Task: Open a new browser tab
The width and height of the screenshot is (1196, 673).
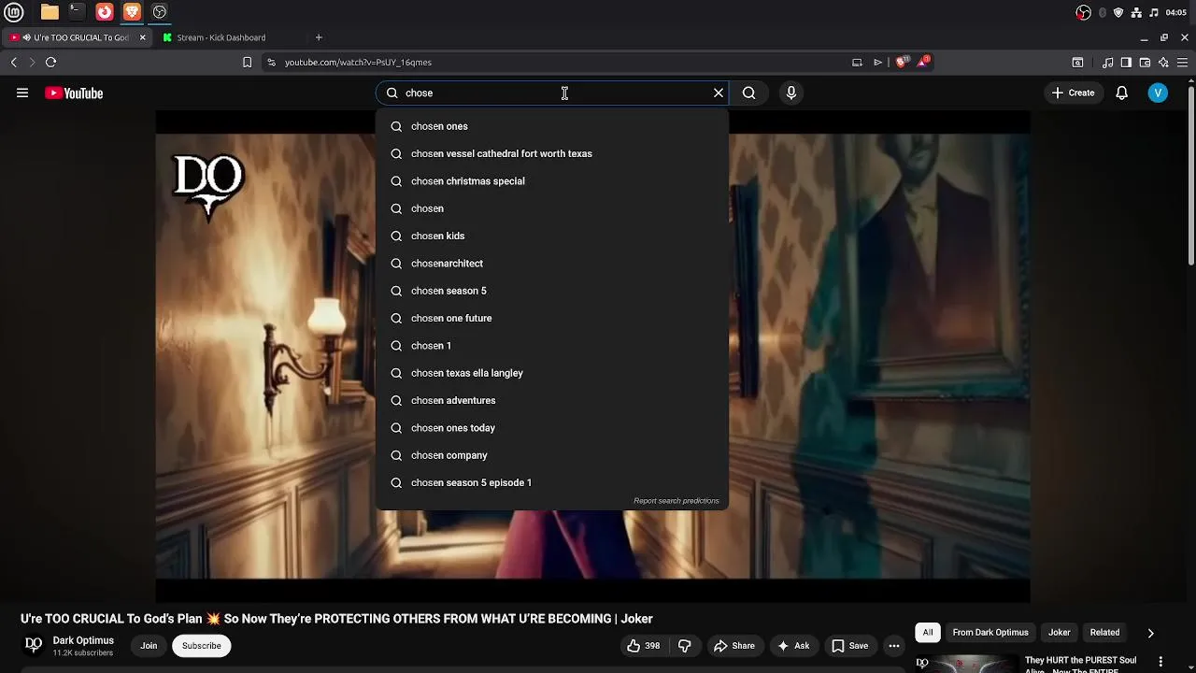Action: (x=319, y=37)
